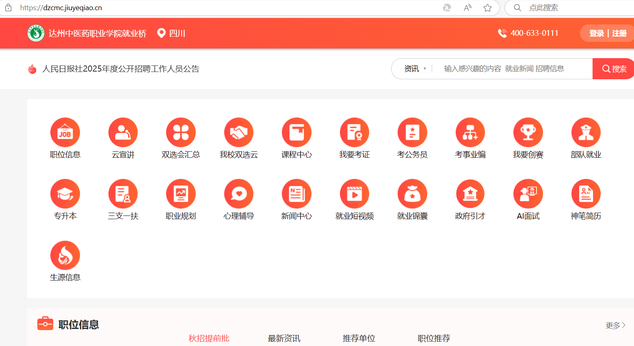Open the 四川 location selector
The height and width of the screenshot is (346, 634).
[171, 33]
